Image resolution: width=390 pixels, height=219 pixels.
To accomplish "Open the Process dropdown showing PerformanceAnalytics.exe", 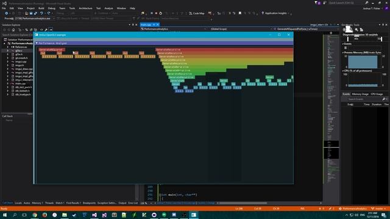I will coord(35,18).
